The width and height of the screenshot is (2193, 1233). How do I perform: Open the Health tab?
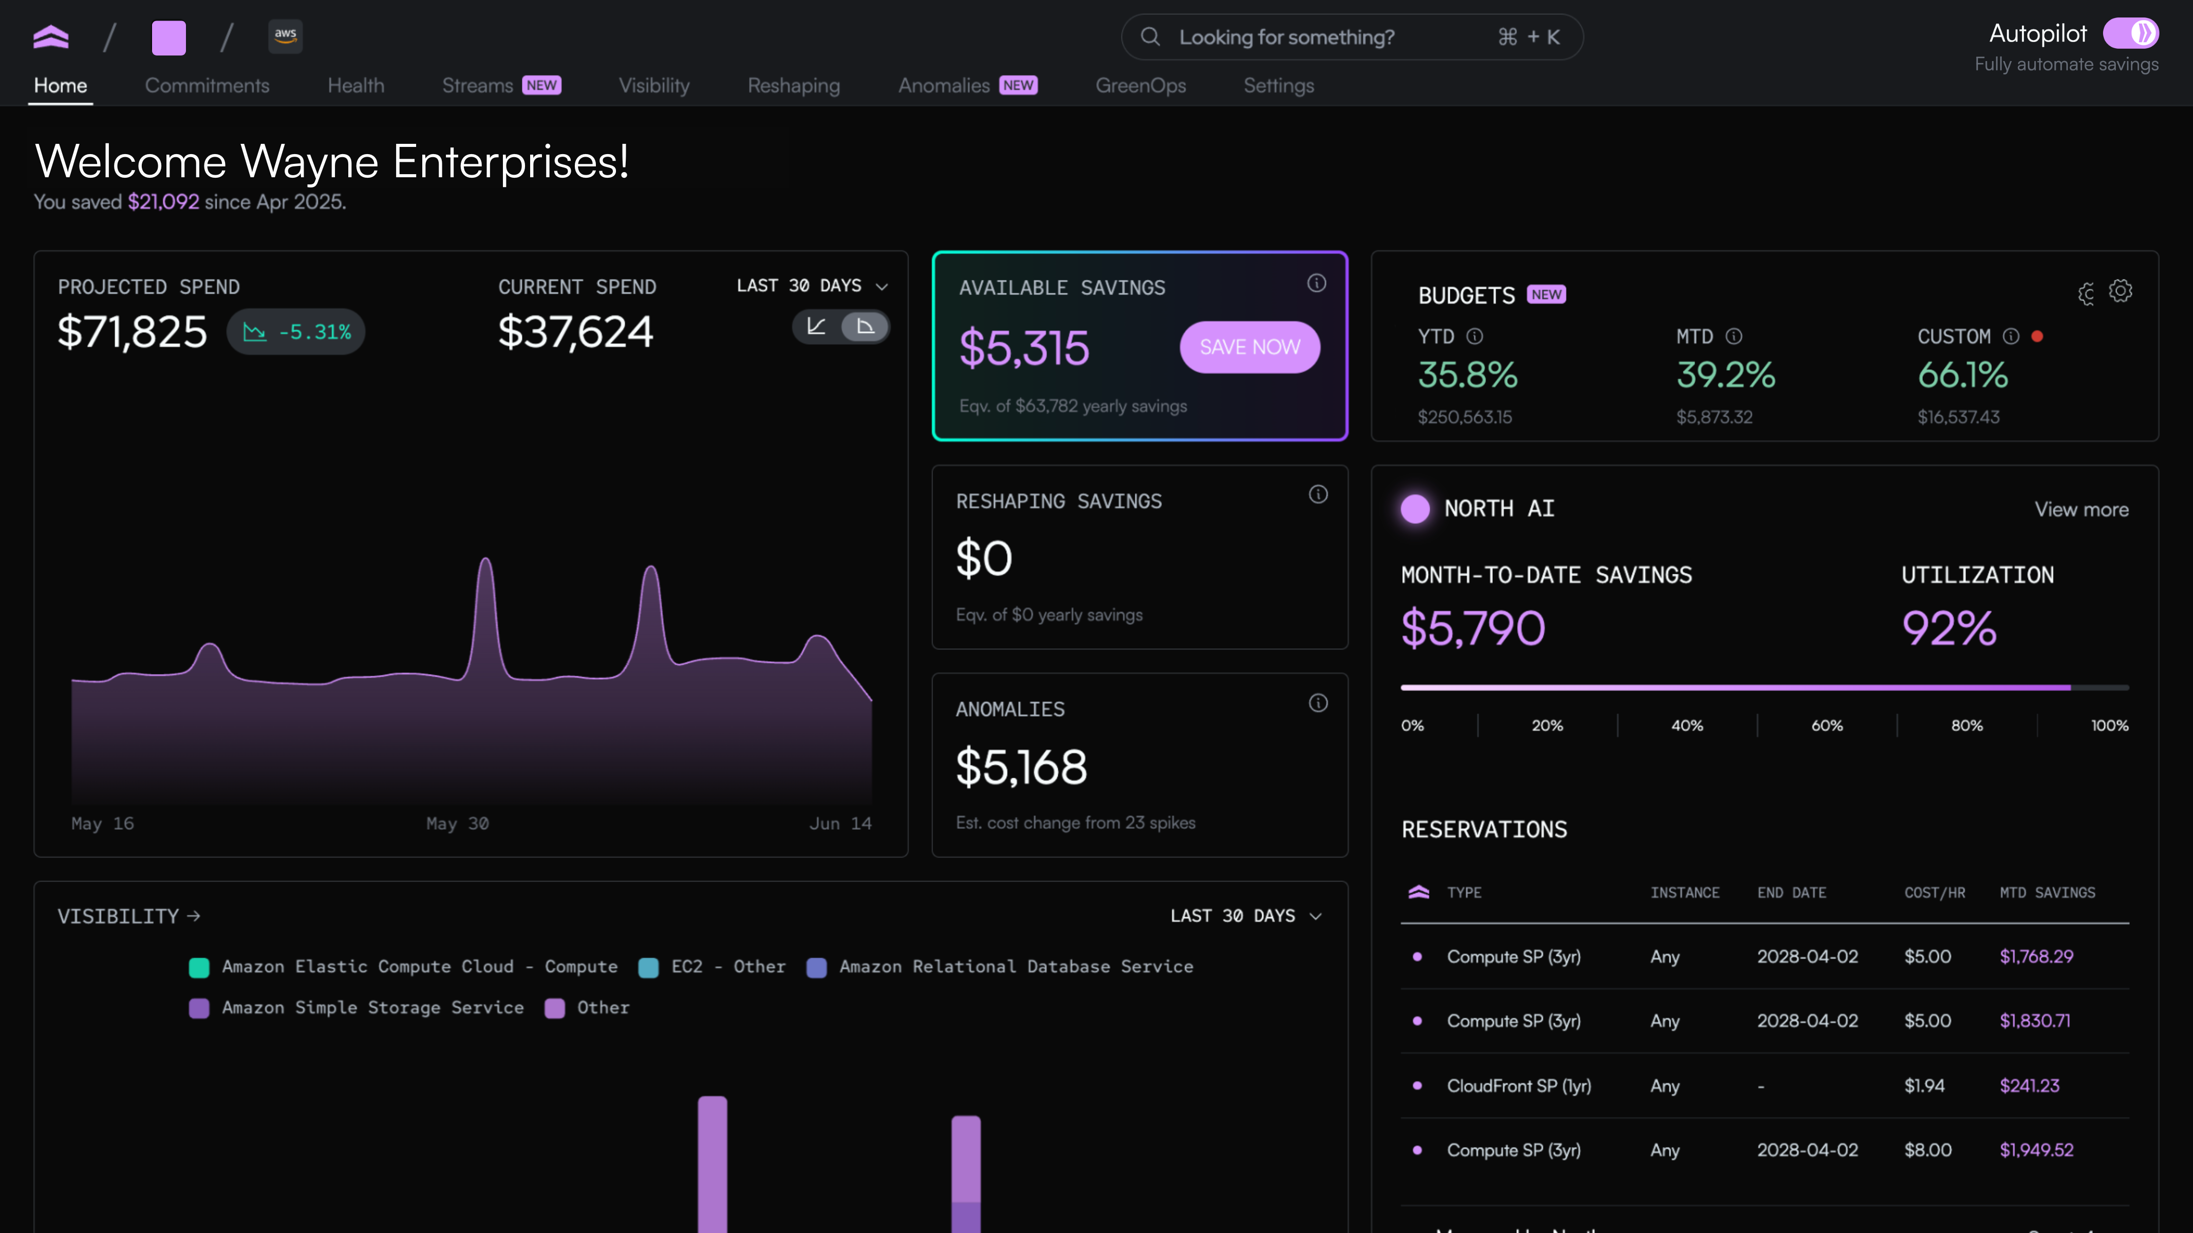pyautogui.click(x=356, y=86)
